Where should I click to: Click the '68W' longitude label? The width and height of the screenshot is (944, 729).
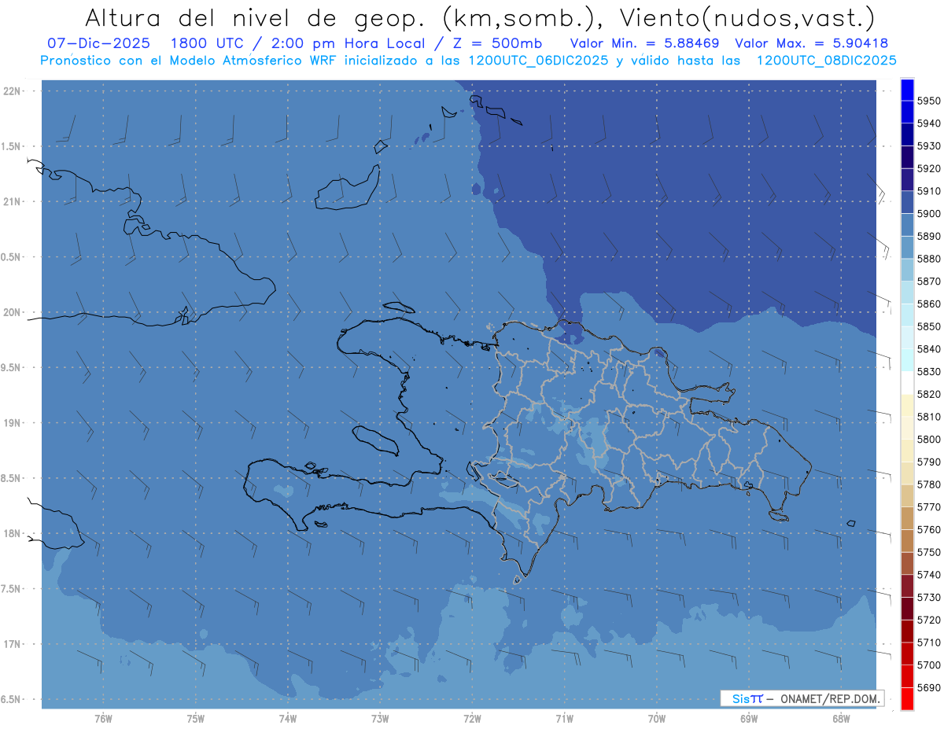point(841,719)
